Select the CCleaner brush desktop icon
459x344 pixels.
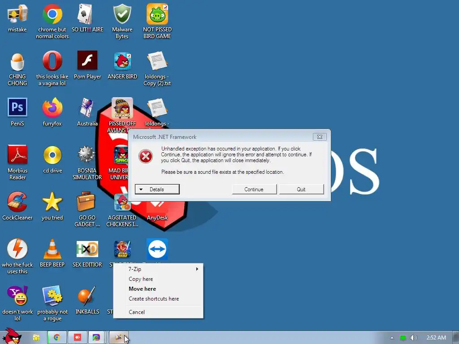click(17, 202)
